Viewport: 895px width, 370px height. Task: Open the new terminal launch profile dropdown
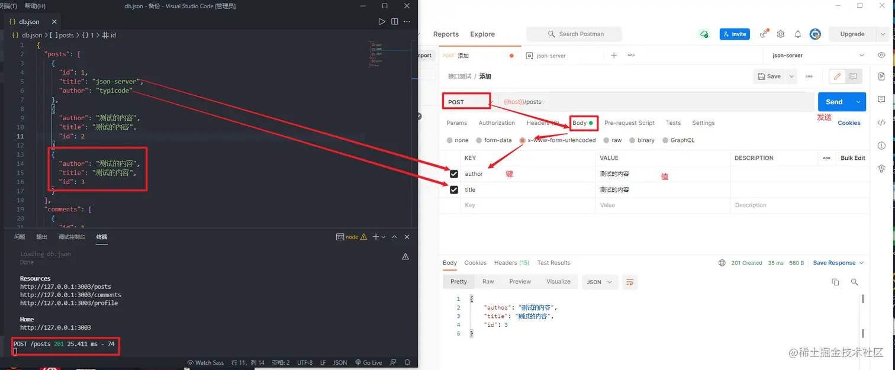(x=384, y=237)
